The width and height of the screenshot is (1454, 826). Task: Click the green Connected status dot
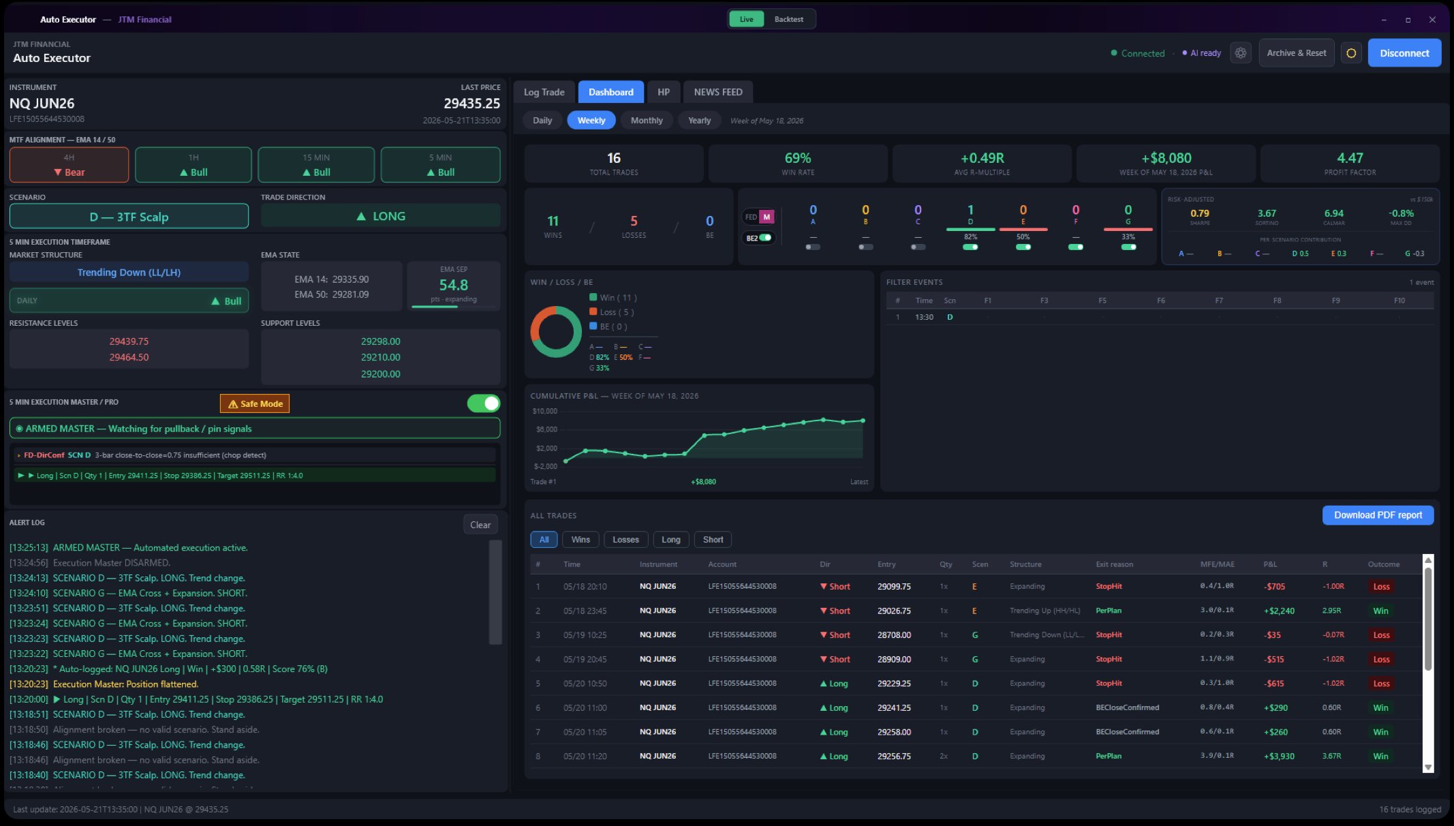(1114, 53)
